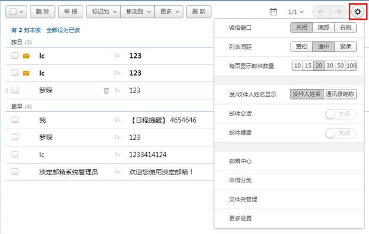The image size is (369, 234).
Task: Flag the second lc 123 mail
Action: [x=117, y=73]
